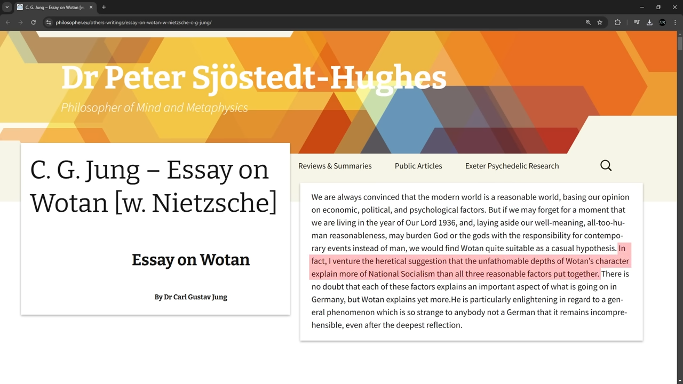Minimize the browser window
Image resolution: width=683 pixels, height=384 pixels.
[x=642, y=7]
